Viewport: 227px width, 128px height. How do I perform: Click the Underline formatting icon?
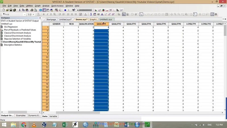click(51, 14)
